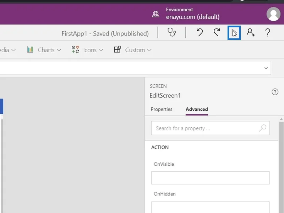This screenshot has width=284, height=213.
Task: Click the OnVisible property label
Action: (164, 164)
